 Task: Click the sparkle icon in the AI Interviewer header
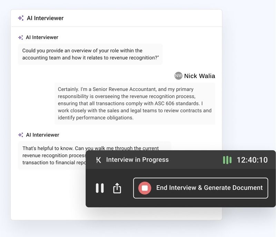(x=20, y=18)
